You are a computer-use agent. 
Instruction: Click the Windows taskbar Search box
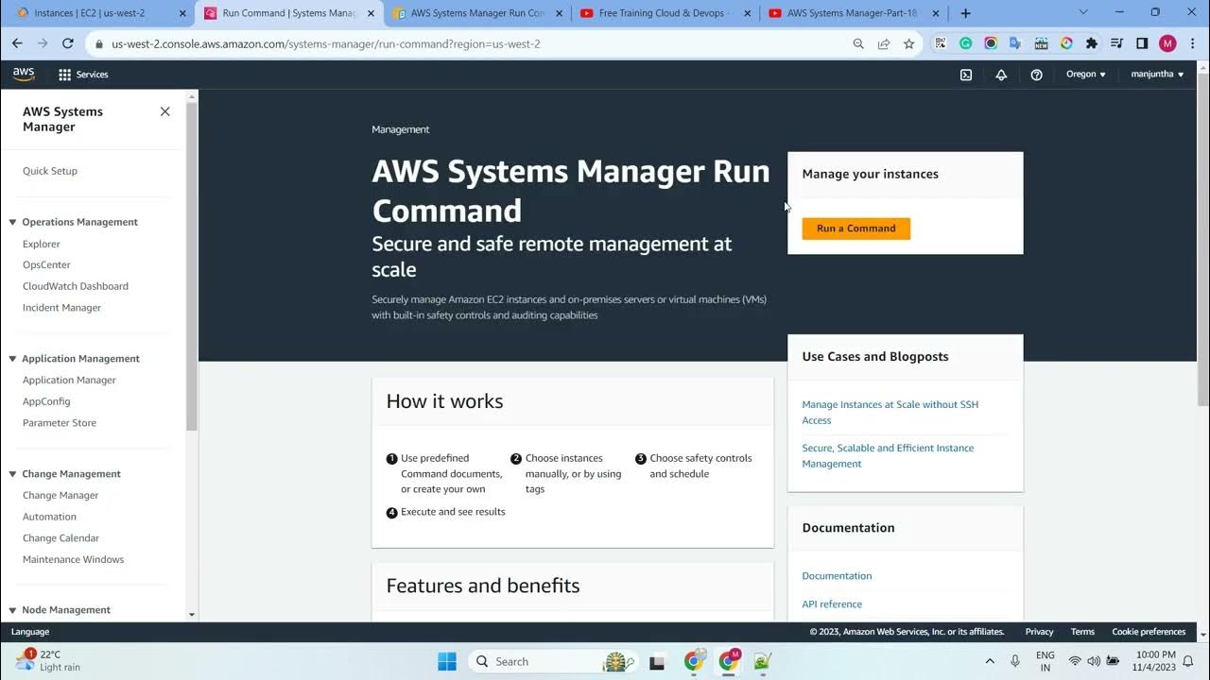click(552, 661)
